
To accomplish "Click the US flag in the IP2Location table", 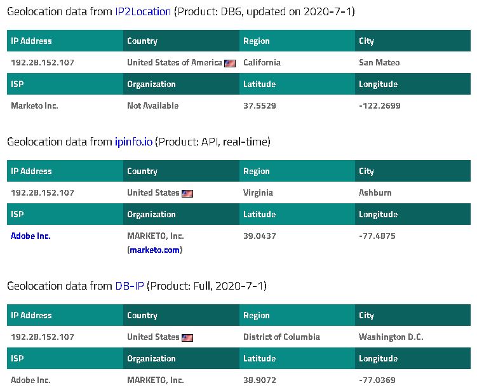I will [230, 63].
